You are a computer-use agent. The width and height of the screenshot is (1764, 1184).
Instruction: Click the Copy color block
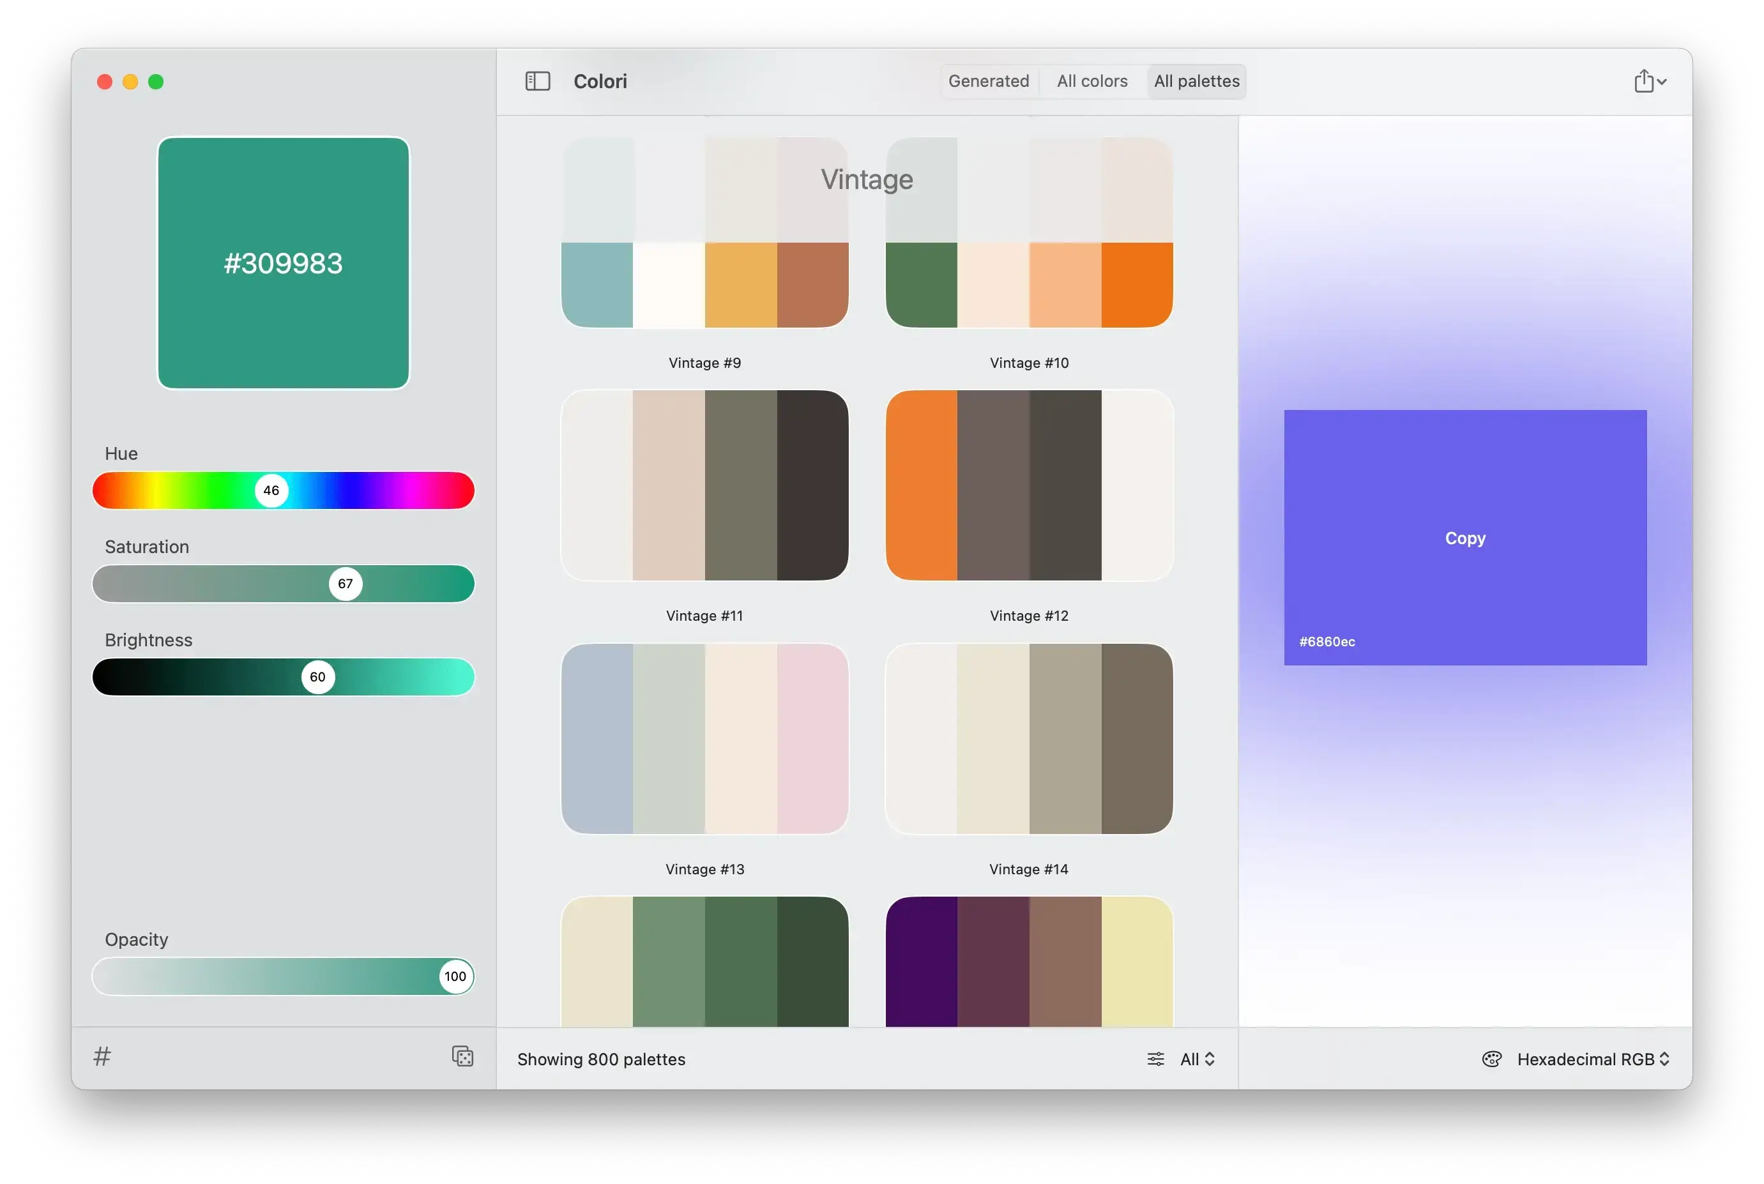(x=1465, y=538)
